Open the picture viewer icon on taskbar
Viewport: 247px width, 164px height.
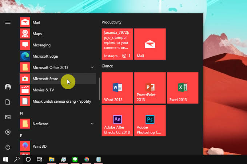coord(63,159)
